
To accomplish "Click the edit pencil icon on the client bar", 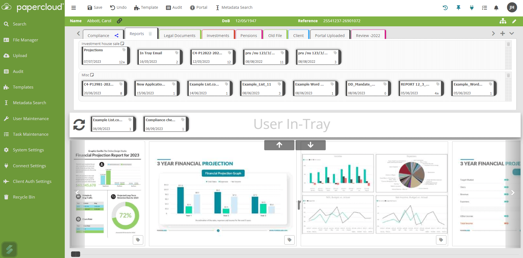I will pyautogui.click(x=515, y=21).
